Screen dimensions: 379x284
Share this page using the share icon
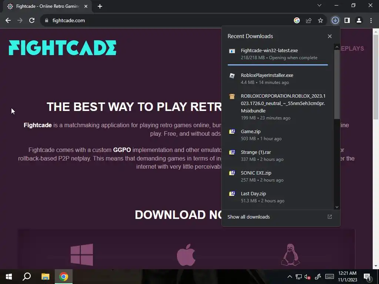[x=309, y=21]
